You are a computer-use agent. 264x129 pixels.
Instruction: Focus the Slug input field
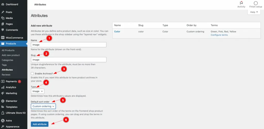(69, 60)
